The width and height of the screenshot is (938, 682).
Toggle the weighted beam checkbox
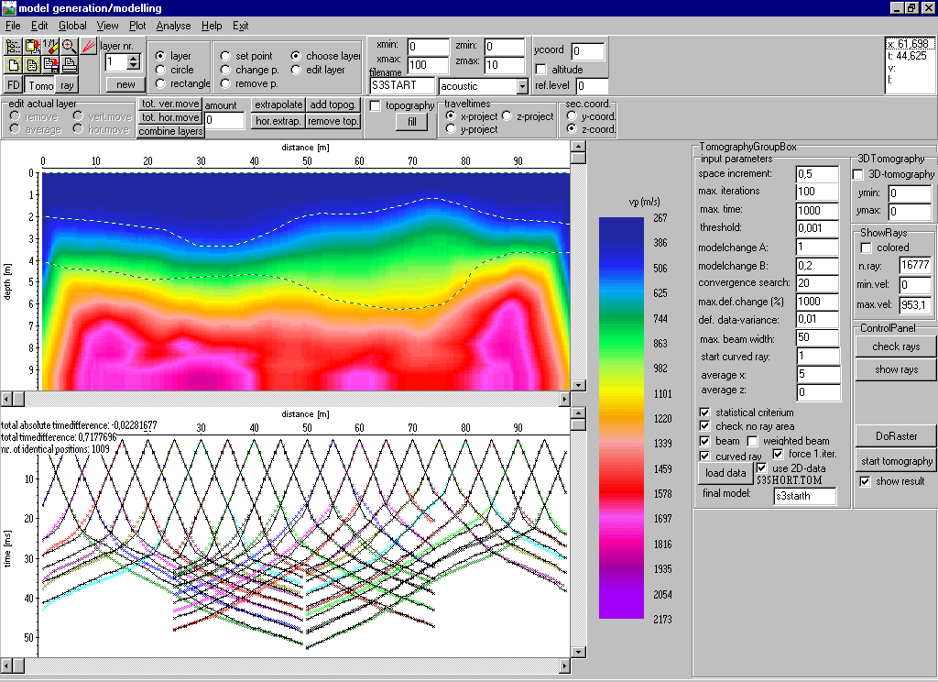753,441
